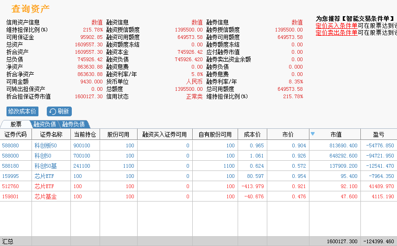The height and width of the screenshot is (246, 397).
Task: Select security code 588000
Action: [x=10, y=156]
